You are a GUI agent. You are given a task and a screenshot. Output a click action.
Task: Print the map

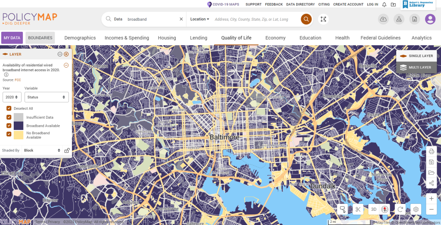tap(432, 152)
